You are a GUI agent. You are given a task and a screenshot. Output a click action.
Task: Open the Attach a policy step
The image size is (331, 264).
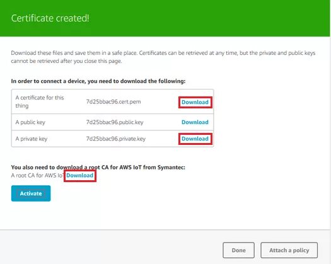pos(289,250)
